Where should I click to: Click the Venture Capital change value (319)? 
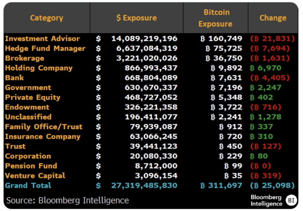pos(265,175)
